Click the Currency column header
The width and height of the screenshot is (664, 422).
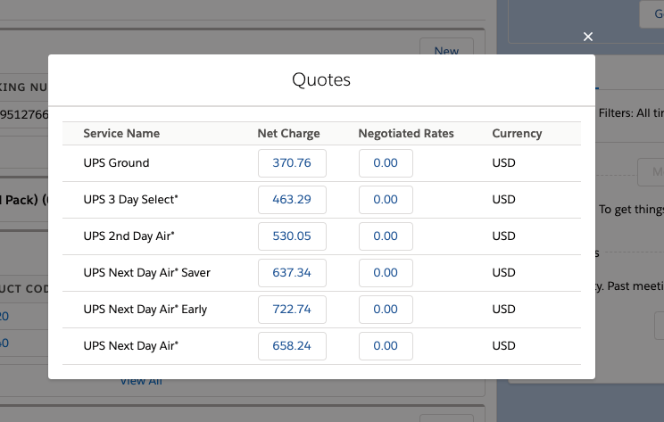(x=517, y=133)
